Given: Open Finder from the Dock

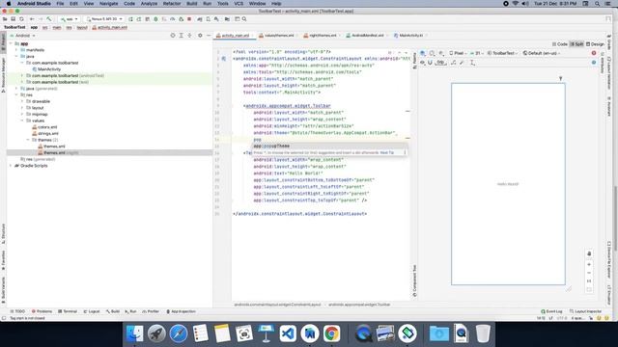Looking at the screenshot, I should point(135,334).
